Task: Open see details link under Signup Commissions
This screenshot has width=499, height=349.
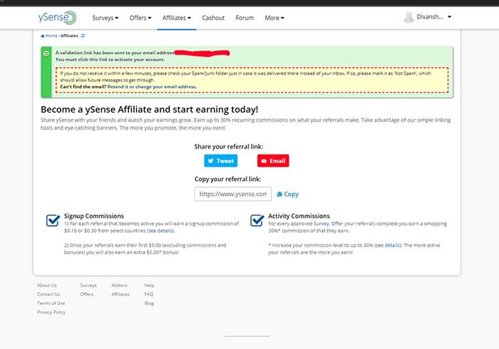Action: click(x=160, y=231)
